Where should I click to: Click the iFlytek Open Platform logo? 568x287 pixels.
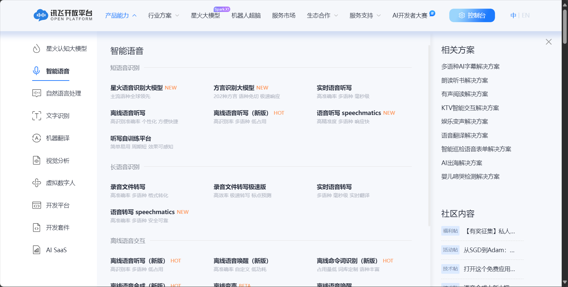[x=63, y=15]
